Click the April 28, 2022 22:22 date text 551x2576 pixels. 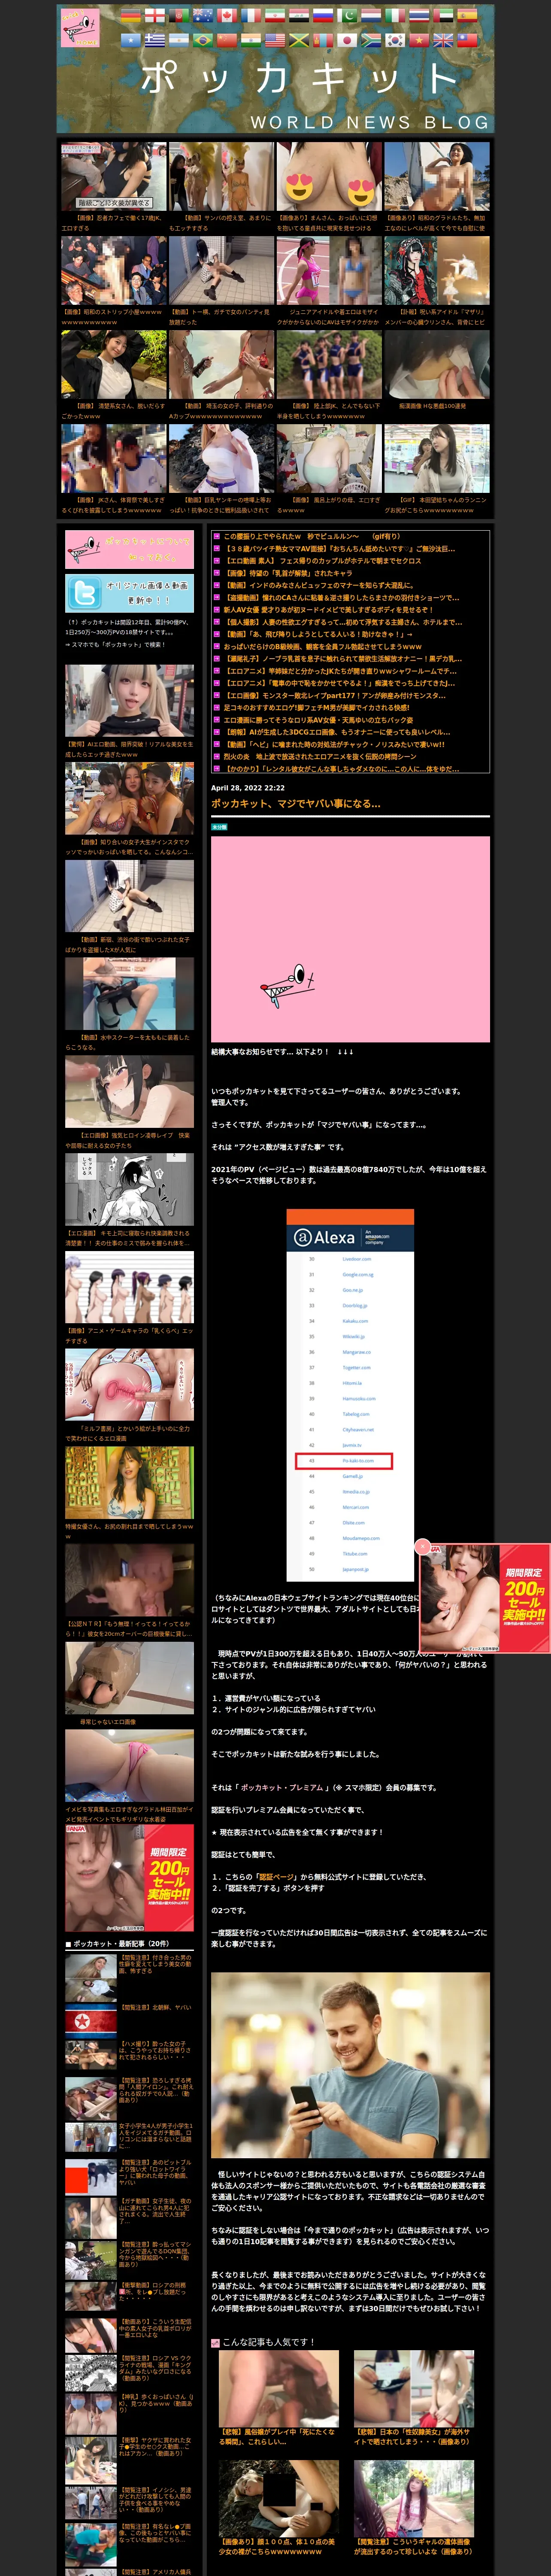(x=247, y=787)
